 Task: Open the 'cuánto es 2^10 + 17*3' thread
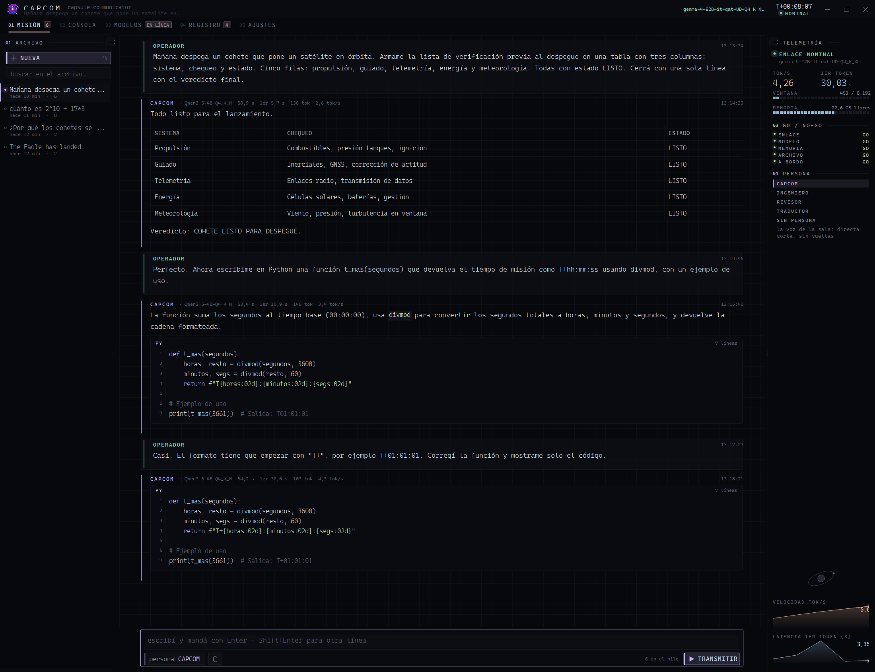tap(56, 112)
